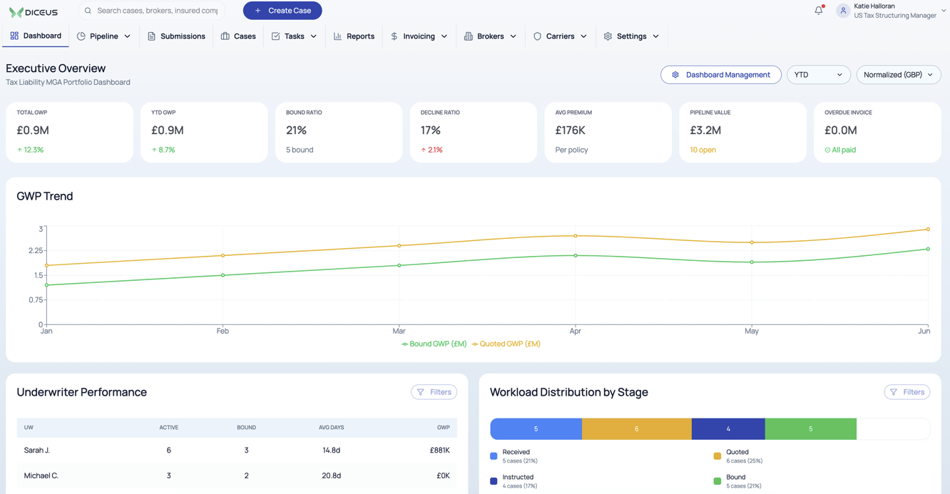Click the gear icon in Dashboard Management
This screenshot has height=494, width=950.
675,75
